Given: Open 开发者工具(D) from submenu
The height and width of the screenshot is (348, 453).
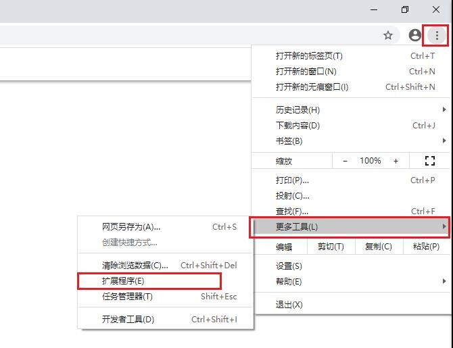Looking at the screenshot, I should pyautogui.click(x=128, y=319).
